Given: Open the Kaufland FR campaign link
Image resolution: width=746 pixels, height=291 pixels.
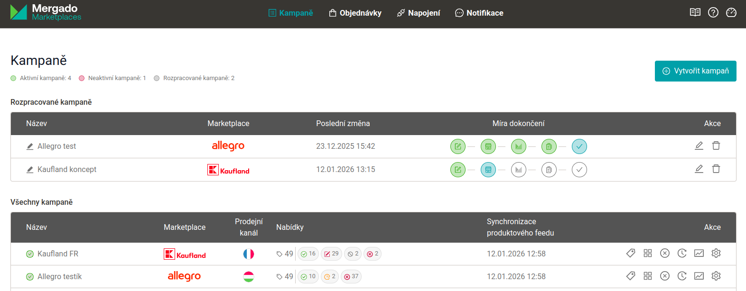Looking at the screenshot, I should pyautogui.click(x=57, y=254).
